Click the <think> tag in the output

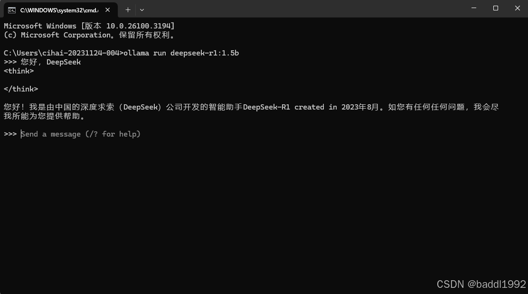(18, 71)
